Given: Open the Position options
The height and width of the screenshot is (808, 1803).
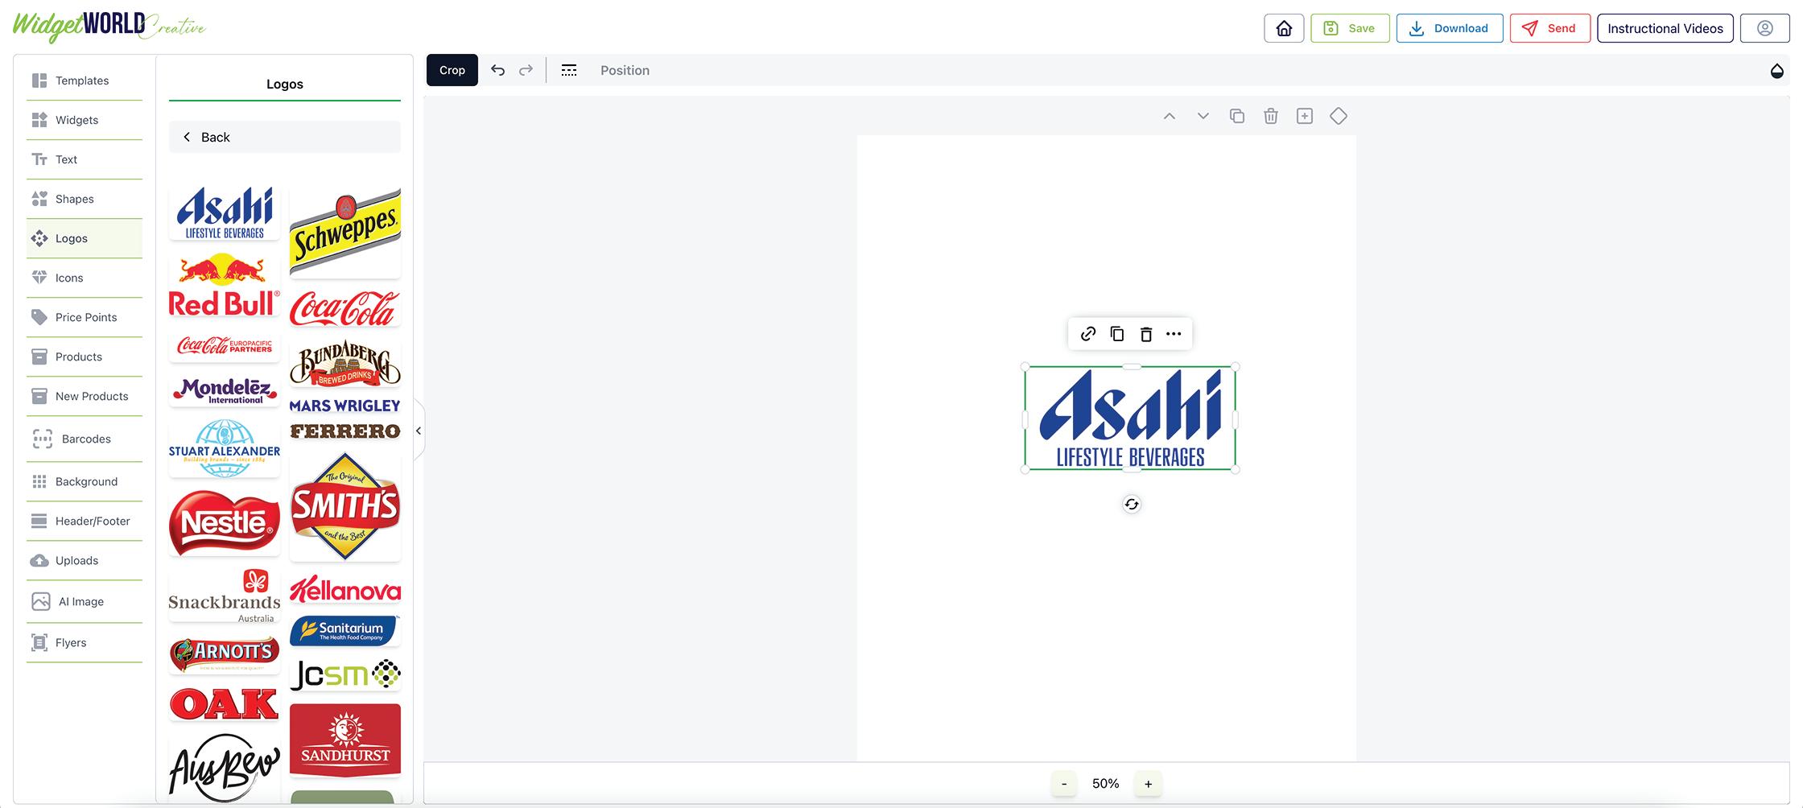Looking at the screenshot, I should 625,70.
